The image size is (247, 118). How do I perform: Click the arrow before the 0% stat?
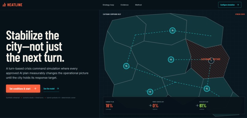150,105
